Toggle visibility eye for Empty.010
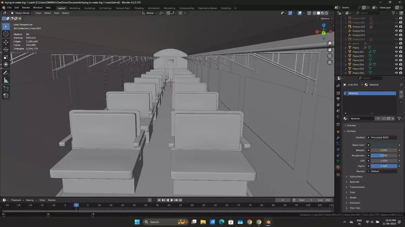Image resolution: width=405 pixels, height=227 pixels. click(396, 27)
